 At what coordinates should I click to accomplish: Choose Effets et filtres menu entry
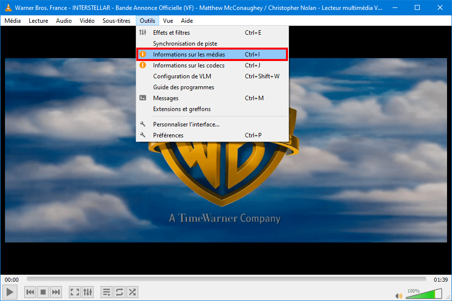click(x=212, y=33)
